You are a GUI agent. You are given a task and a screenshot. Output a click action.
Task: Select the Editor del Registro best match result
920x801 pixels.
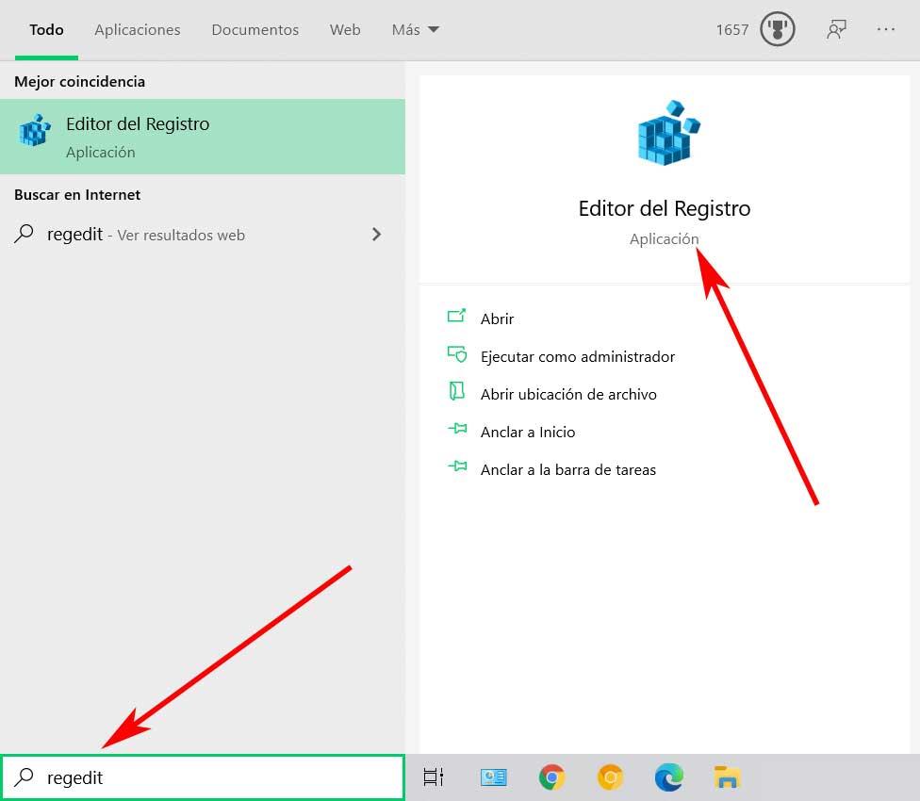tap(203, 137)
